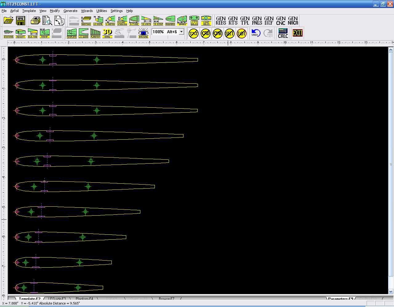Save the file with the floppy disk icon

21,21
